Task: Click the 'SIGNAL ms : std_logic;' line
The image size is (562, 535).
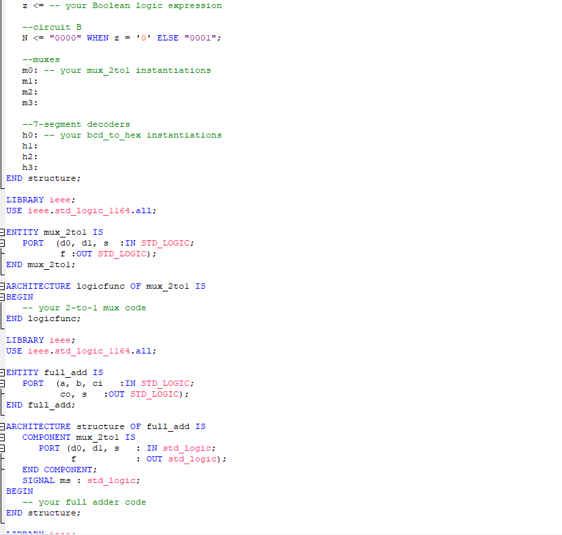Action: click(81, 480)
